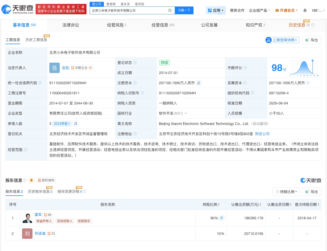Switch to 历史股东信息 sub-tab
Viewport: 327px width, 251px height.
[40, 191]
